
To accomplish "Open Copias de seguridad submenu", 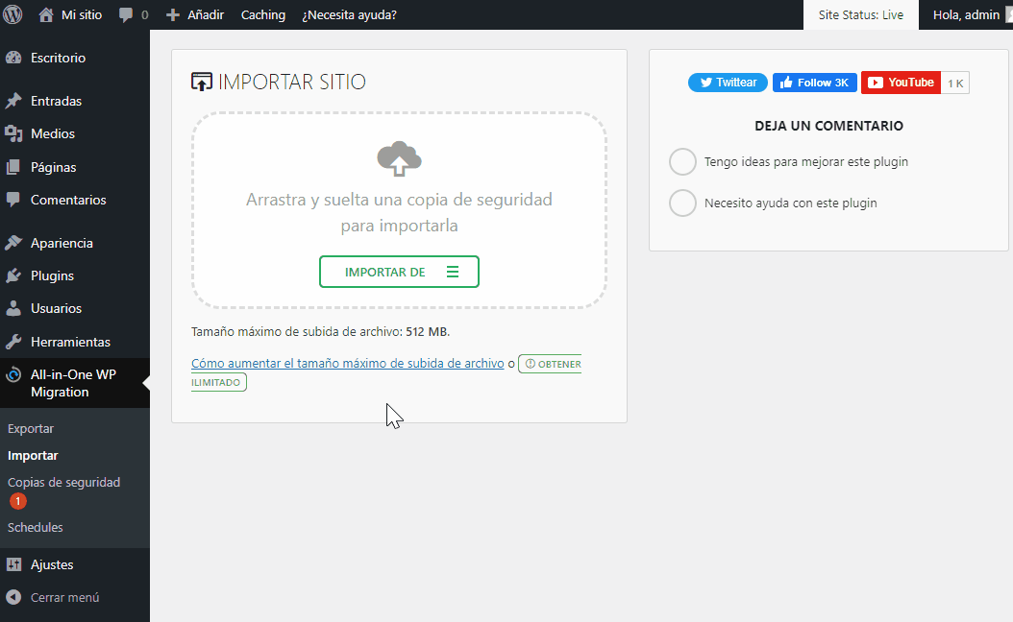I will tap(64, 482).
